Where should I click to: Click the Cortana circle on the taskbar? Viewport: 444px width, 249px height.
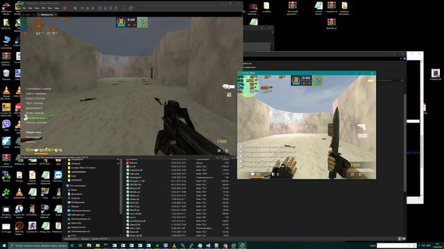point(72,246)
